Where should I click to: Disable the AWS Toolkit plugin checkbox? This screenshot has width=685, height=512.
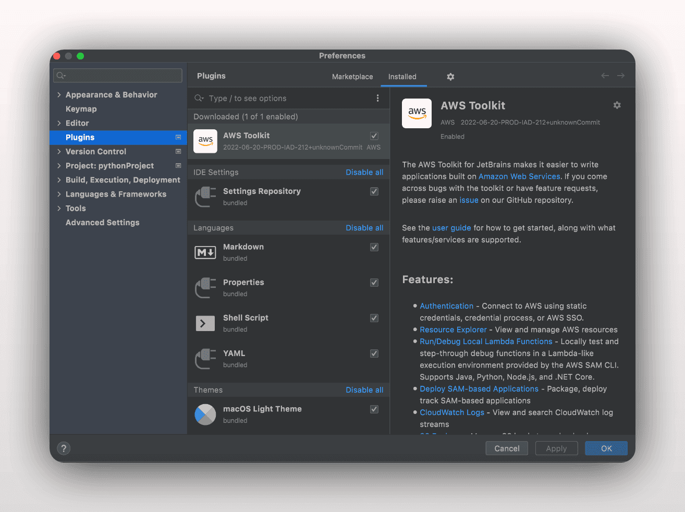coord(374,136)
